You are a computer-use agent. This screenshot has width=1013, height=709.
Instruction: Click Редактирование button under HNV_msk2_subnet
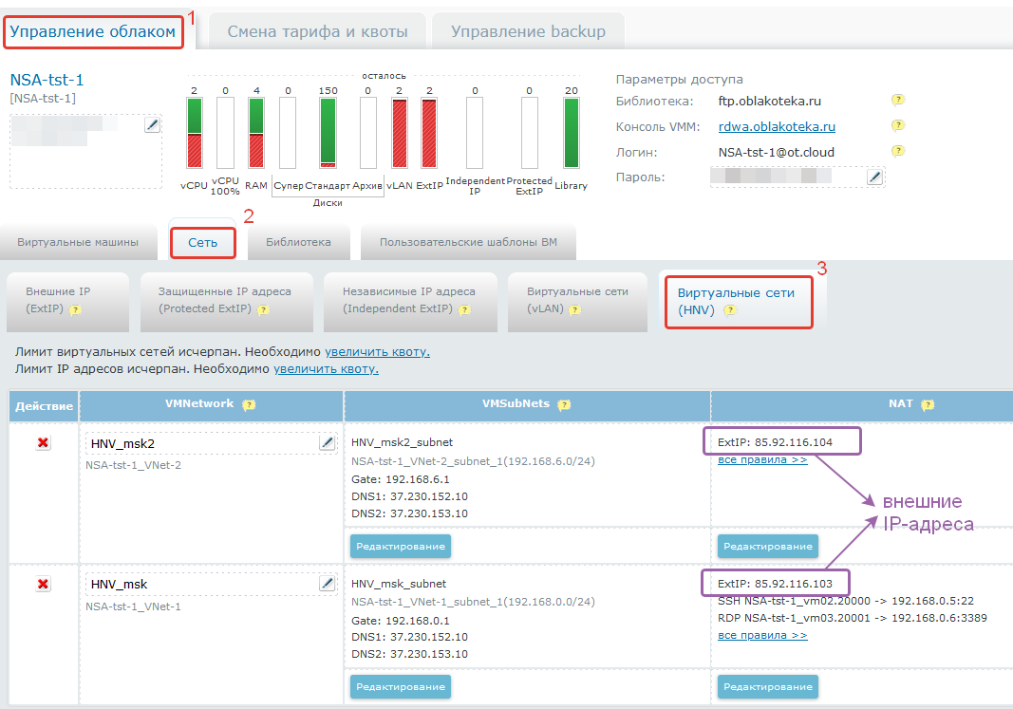coord(400,546)
